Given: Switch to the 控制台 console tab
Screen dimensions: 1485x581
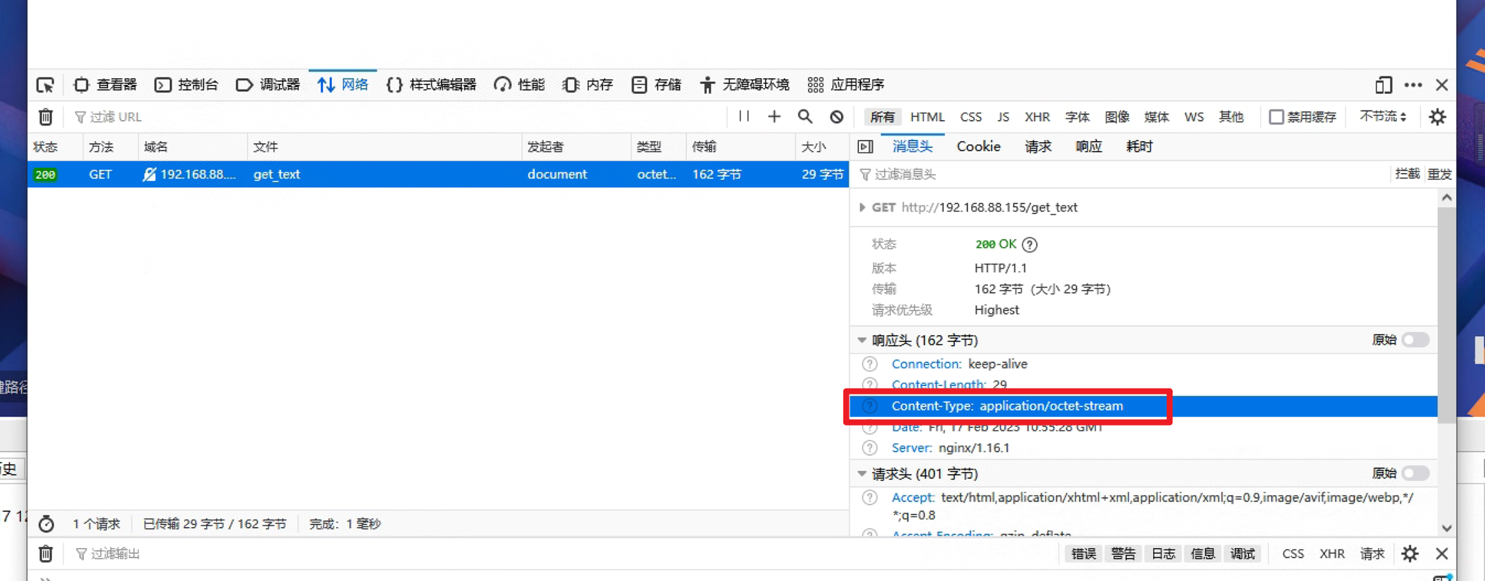Looking at the screenshot, I should click(x=186, y=85).
